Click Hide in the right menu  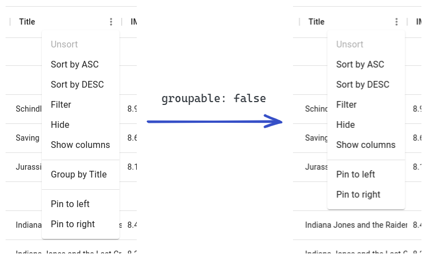coord(346,124)
